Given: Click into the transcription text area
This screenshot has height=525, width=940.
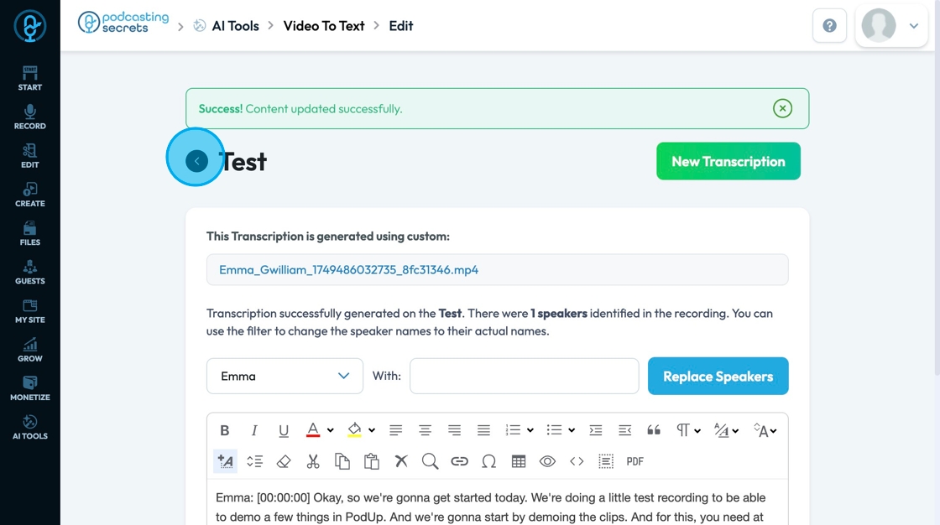Looking at the screenshot, I should click(x=497, y=503).
